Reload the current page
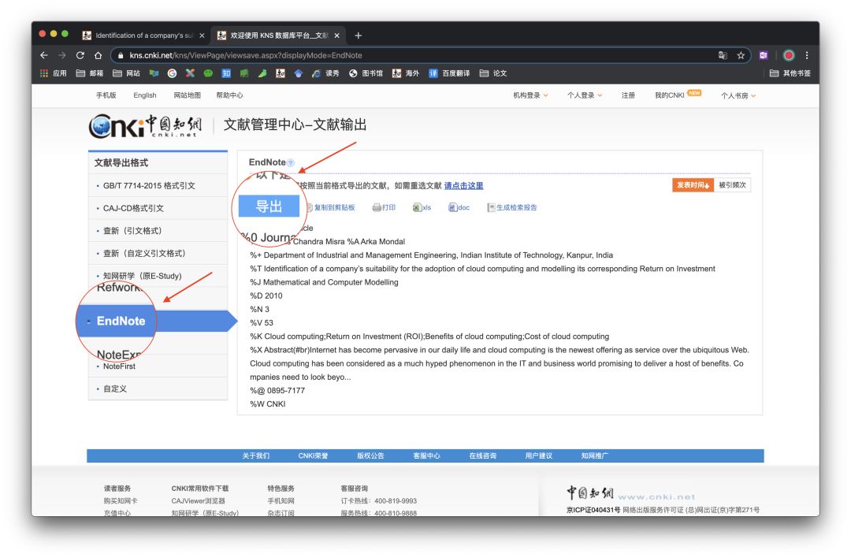This screenshot has height=558, width=851. coord(80,55)
